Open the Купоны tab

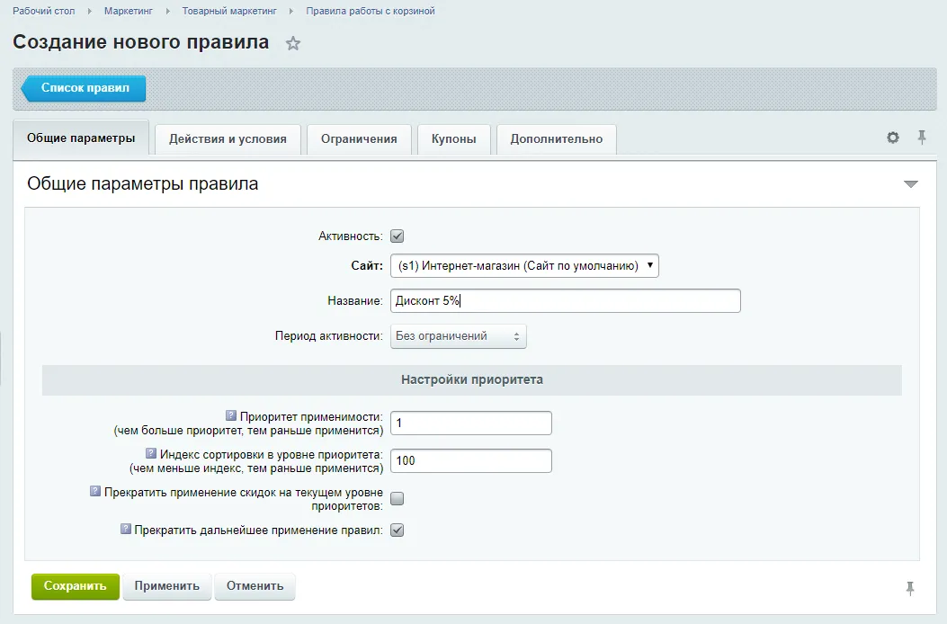pos(453,139)
